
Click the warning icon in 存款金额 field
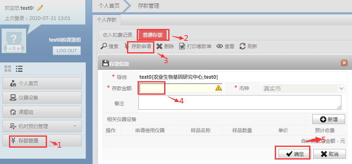[218, 88]
